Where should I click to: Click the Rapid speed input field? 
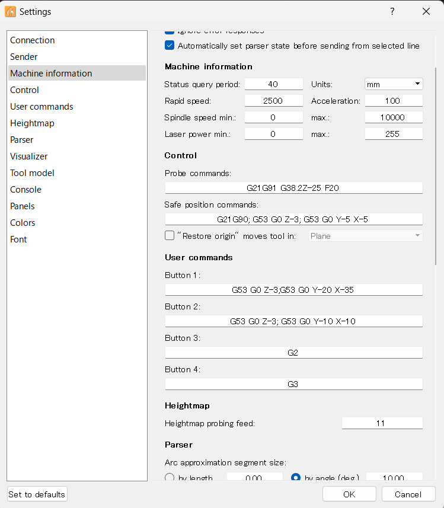click(x=273, y=101)
